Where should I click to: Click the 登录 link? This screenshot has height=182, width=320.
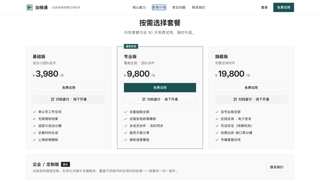(x=264, y=7)
